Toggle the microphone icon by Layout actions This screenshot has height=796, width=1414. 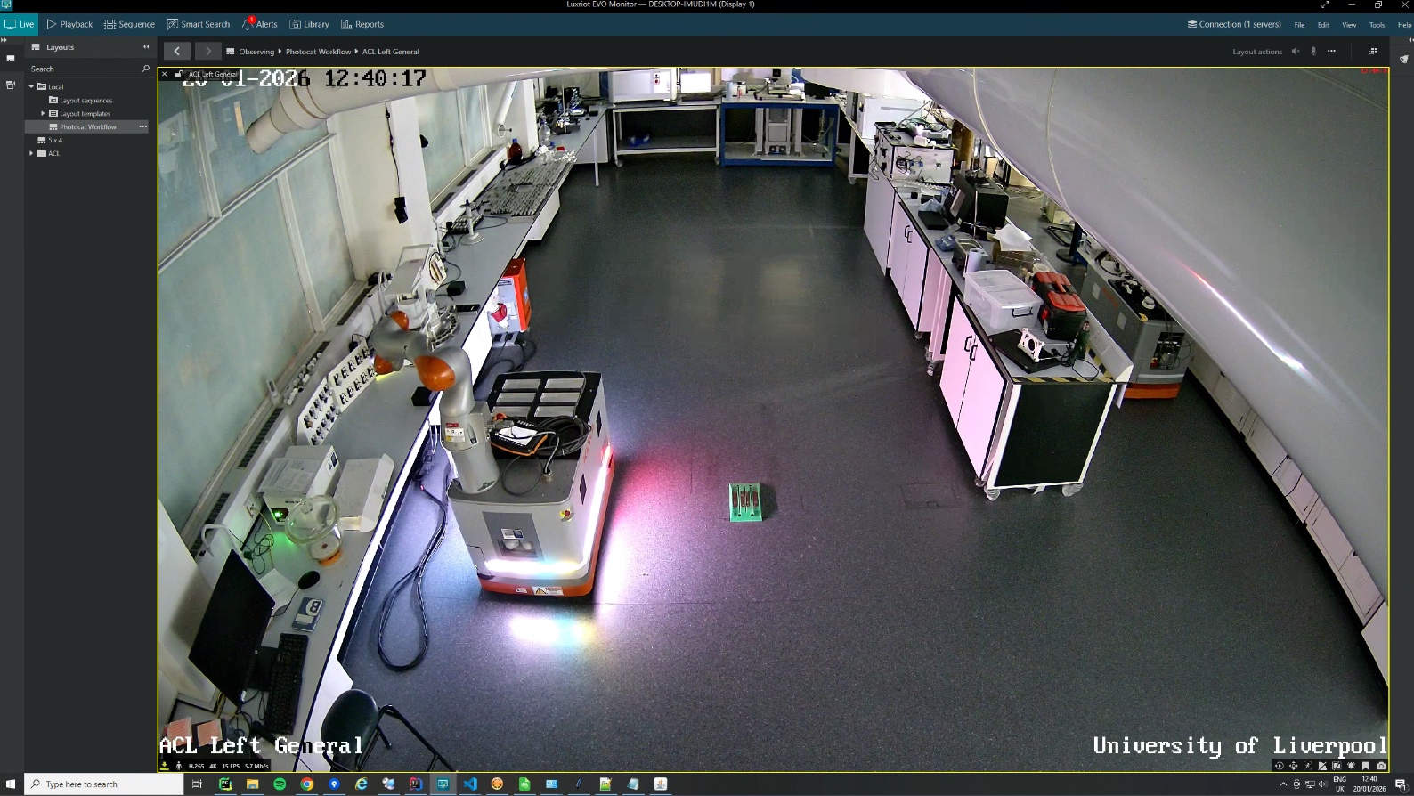pos(1313,52)
